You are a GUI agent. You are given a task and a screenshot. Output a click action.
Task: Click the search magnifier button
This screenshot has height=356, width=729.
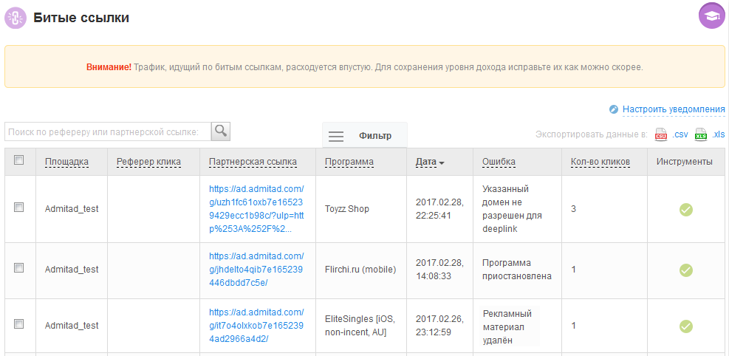(x=221, y=131)
